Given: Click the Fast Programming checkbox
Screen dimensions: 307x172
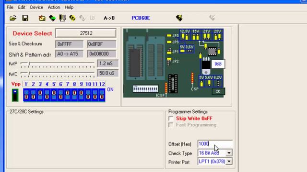Looking at the screenshot, I should 171,125.
